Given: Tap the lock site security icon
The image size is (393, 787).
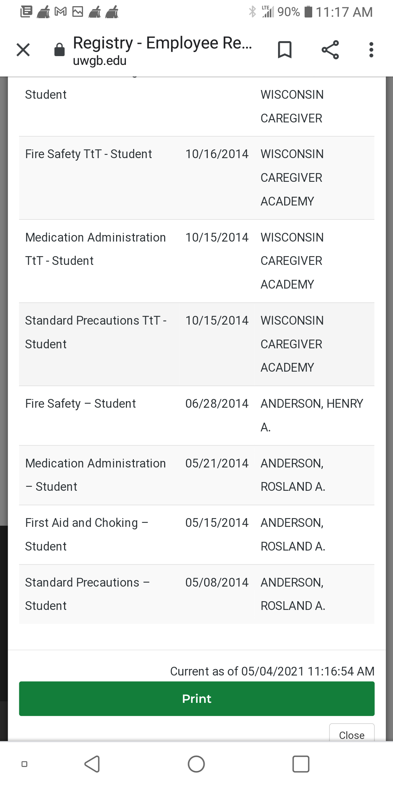Looking at the screenshot, I should 59,50.
